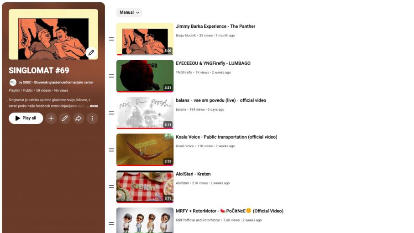Screen dimensions: 414x233
Task: Share the SINGLOMAT #69 playlist
Action: pyautogui.click(x=79, y=118)
